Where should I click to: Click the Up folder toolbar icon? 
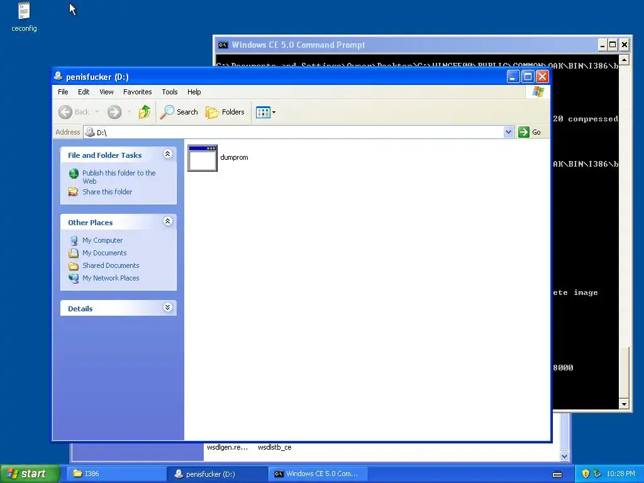coord(144,112)
